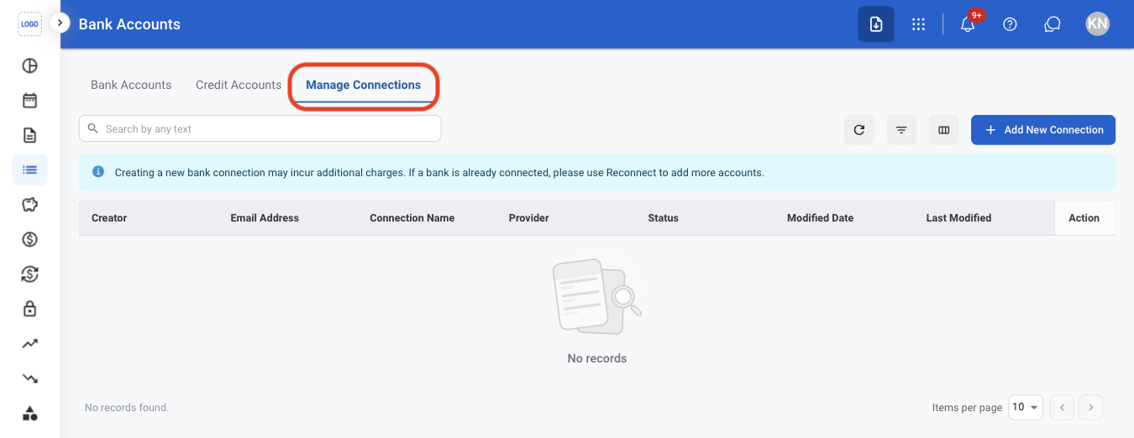Open notifications bell with 9+ badge
This screenshot has width=1134, height=438.
pyautogui.click(x=969, y=23)
